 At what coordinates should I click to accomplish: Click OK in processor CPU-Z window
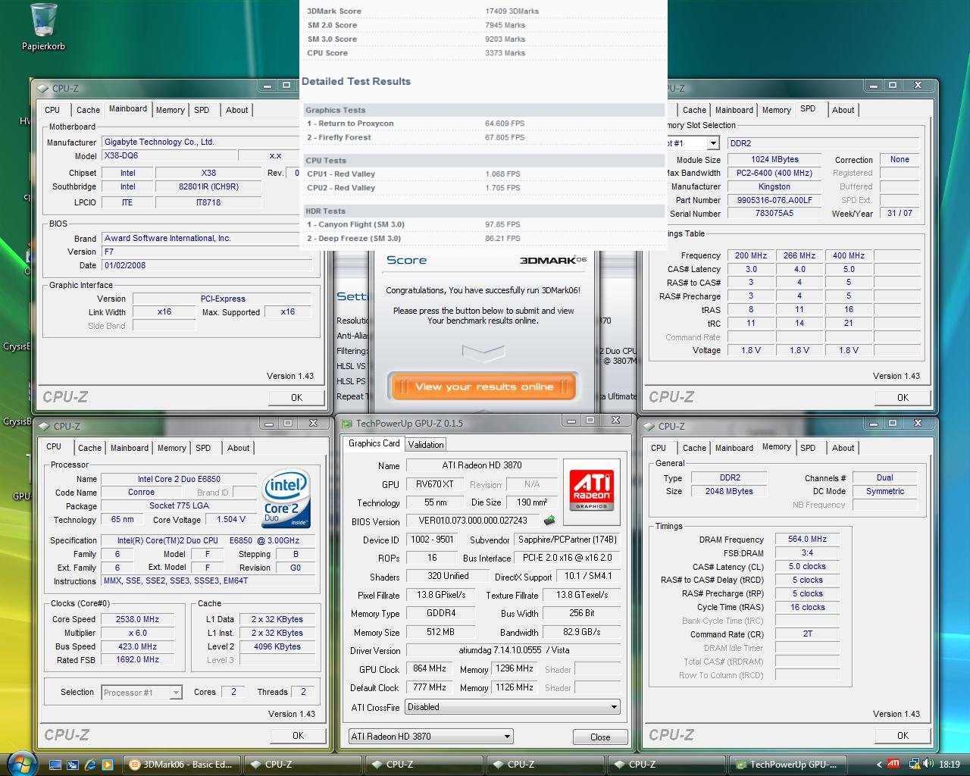pyautogui.click(x=298, y=735)
